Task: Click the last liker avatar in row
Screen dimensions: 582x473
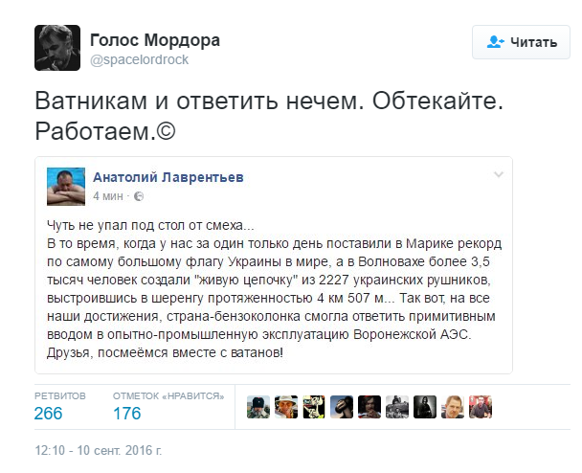Action: coord(481,406)
